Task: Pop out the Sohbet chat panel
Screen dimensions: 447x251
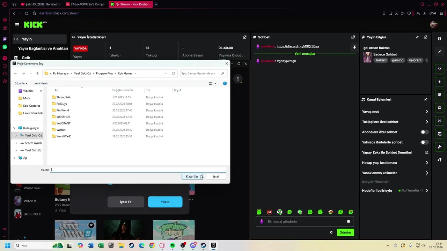Action: click(x=353, y=37)
